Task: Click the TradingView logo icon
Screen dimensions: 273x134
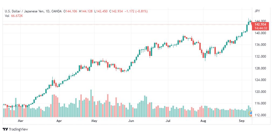Action: point(5,129)
